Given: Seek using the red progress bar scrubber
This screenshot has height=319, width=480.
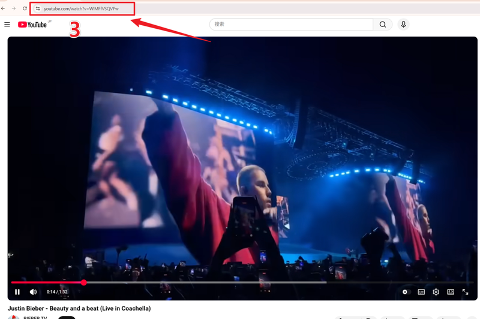Looking at the screenshot, I should pos(83,282).
